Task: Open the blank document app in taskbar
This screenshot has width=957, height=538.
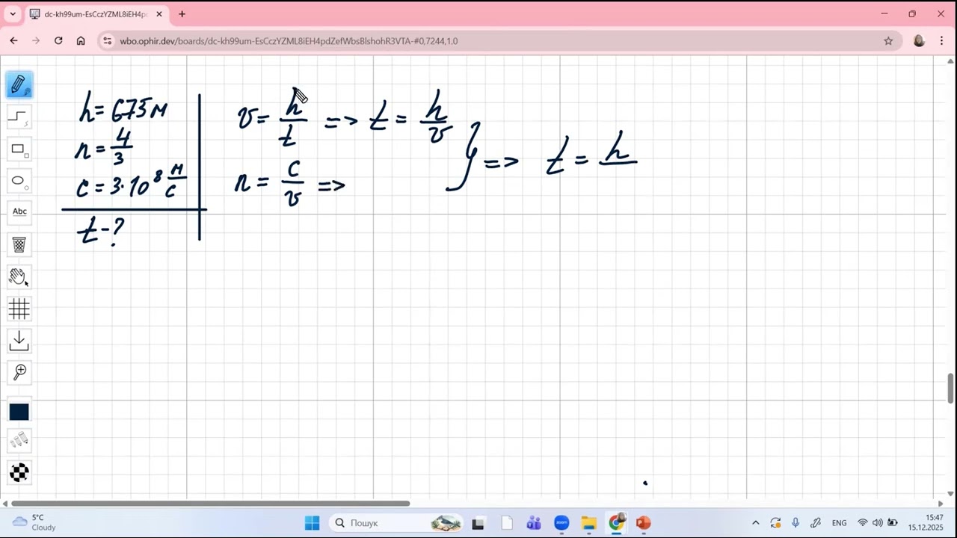Action: [x=506, y=523]
